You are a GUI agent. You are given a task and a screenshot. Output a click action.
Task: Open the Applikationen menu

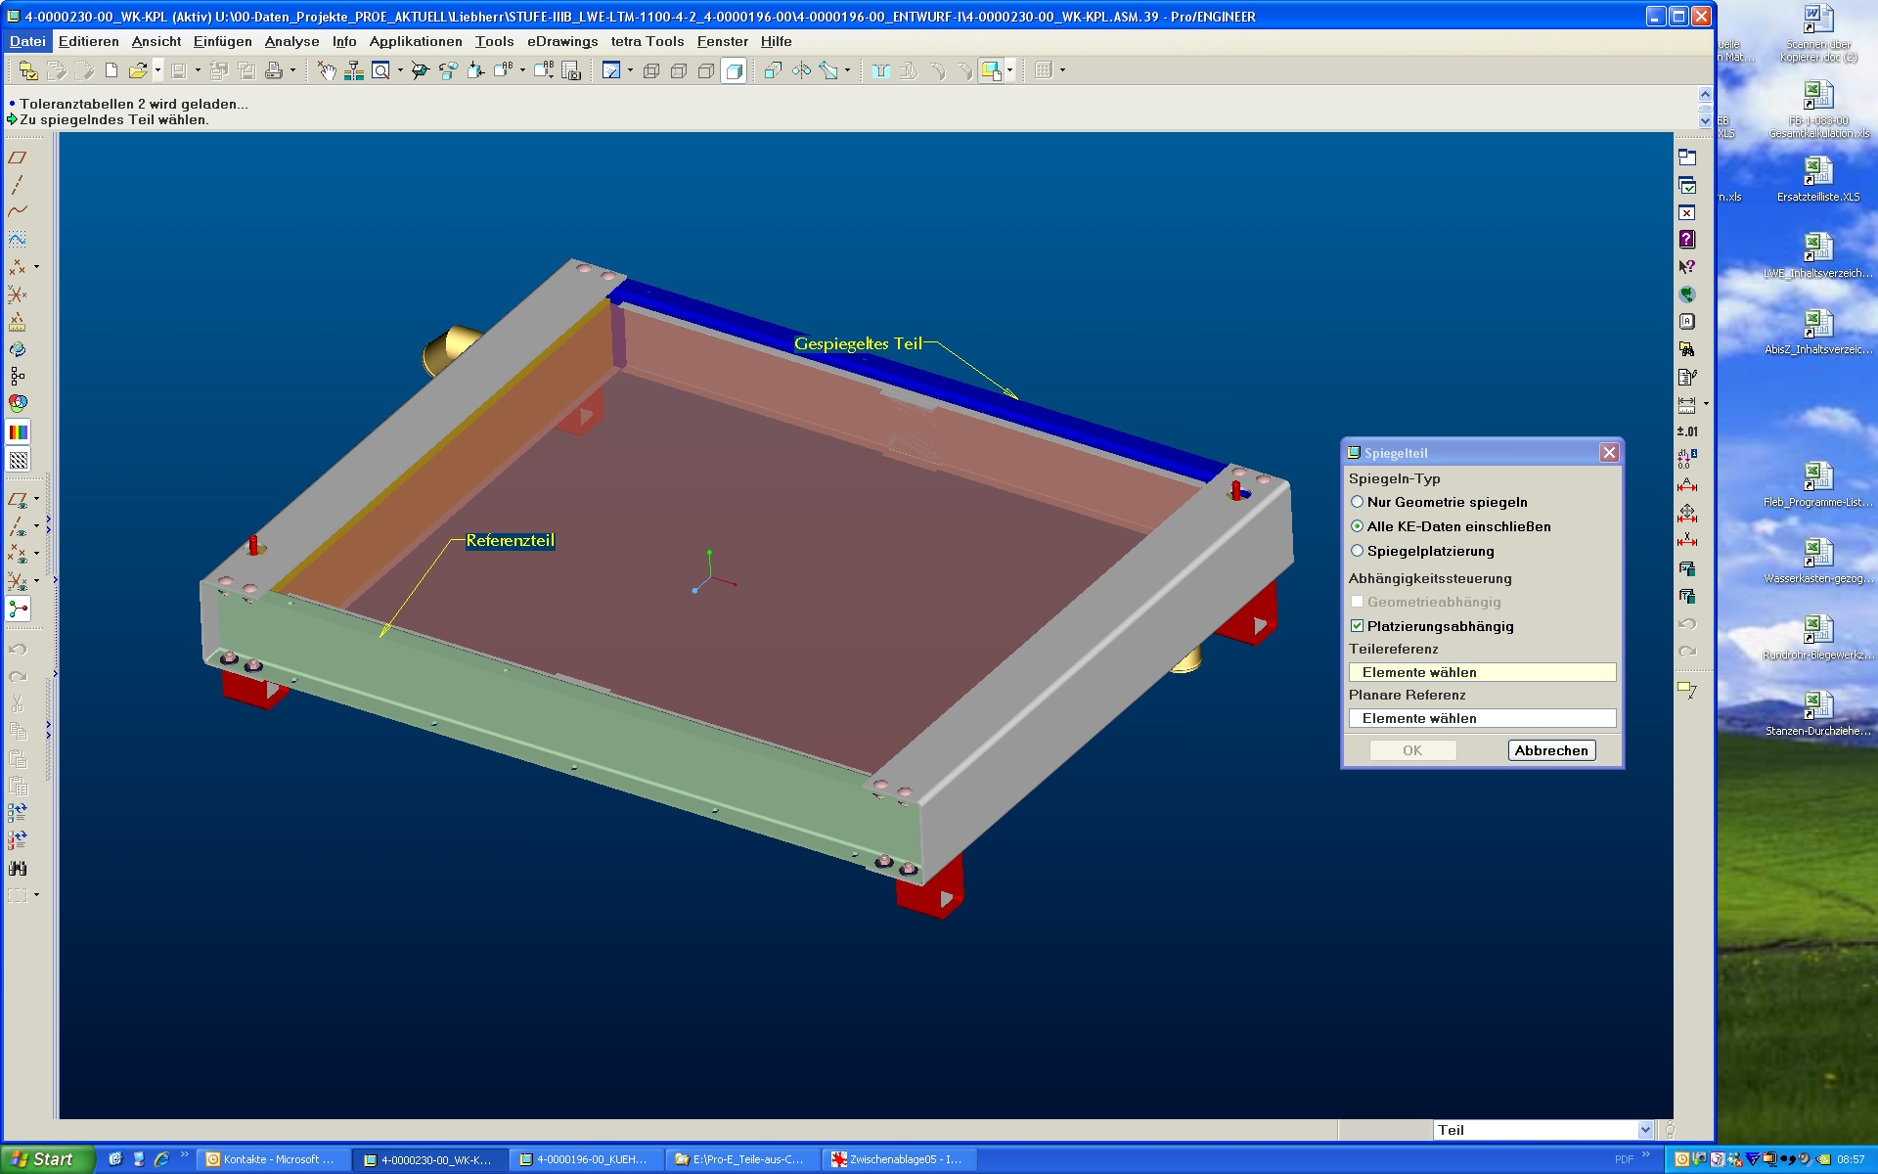click(x=416, y=41)
